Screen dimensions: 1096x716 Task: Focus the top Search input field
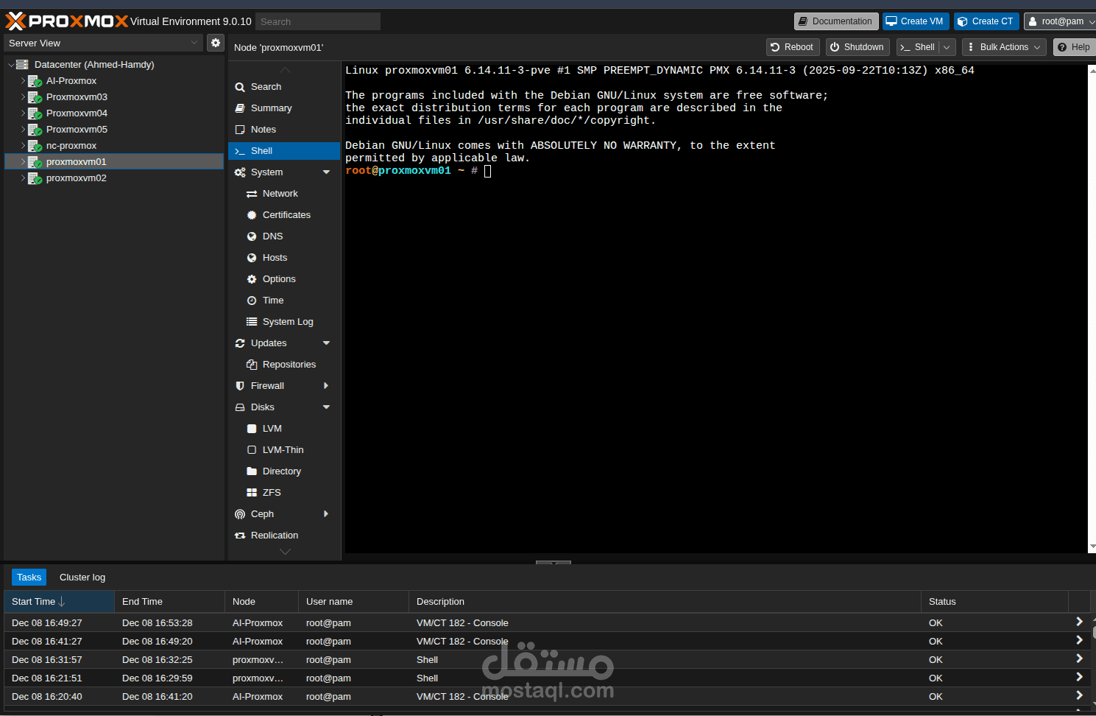(x=318, y=21)
